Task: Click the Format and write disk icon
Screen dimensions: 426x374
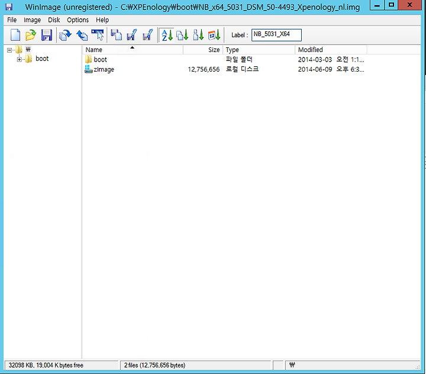Action: click(147, 35)
